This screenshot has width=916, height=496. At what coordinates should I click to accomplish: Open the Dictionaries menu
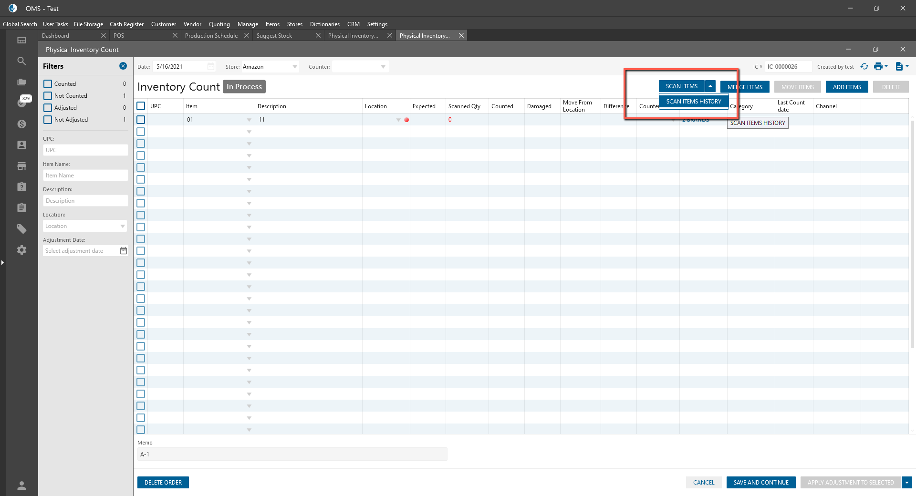[x=325, y=24]
